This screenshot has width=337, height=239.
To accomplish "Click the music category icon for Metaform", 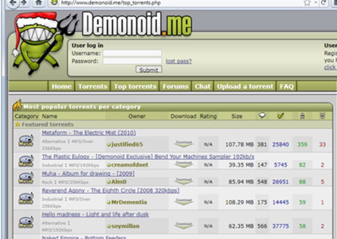I will pyautogui.click(x=26, y=141).
